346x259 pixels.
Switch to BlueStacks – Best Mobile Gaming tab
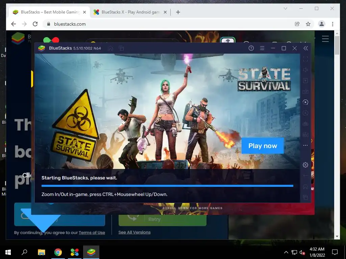(x=49, y=12)
